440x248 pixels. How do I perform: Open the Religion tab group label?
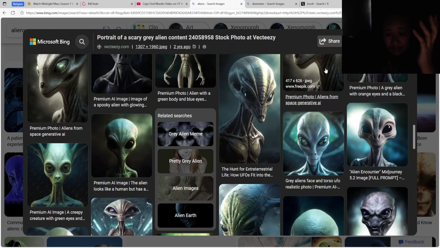(18, 4)
